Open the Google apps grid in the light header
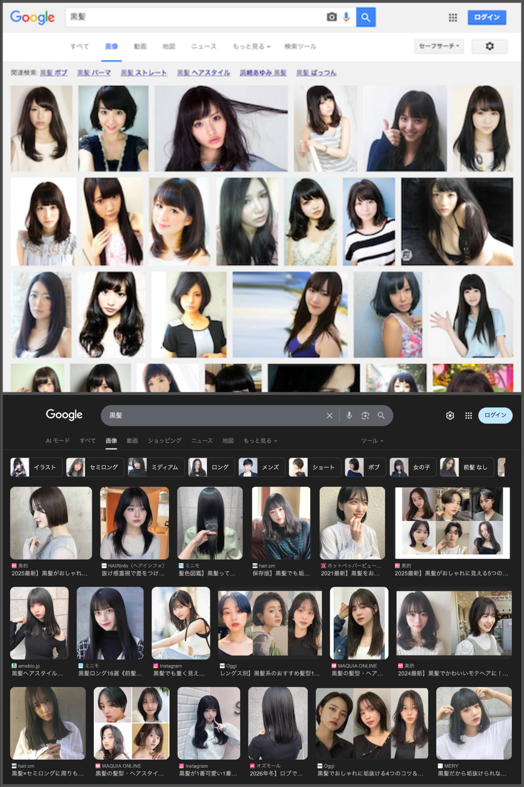The width and height of the screenshot is (524, 787). [x=453, y=17]
